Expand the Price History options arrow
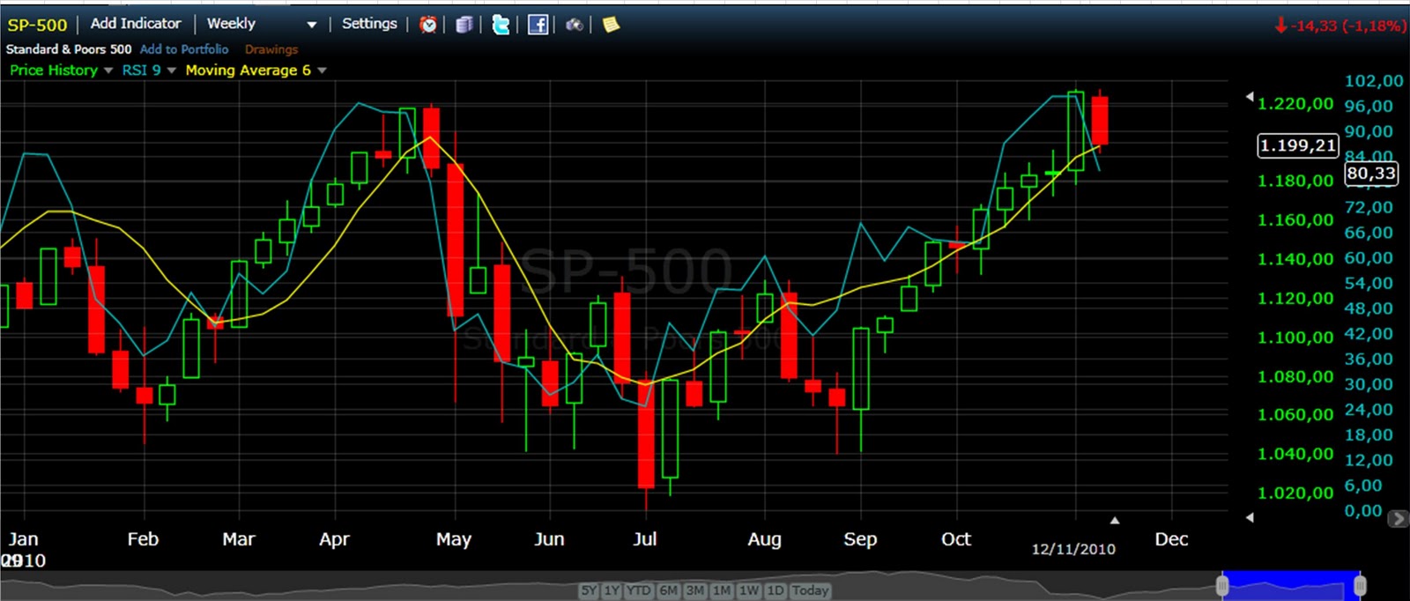Screen dimensions: 1410x601 pos(108,70)
